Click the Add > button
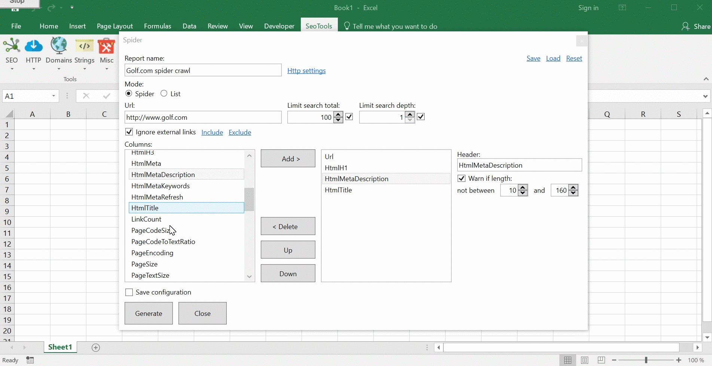The image size is (712, 366). coord(288,159)
